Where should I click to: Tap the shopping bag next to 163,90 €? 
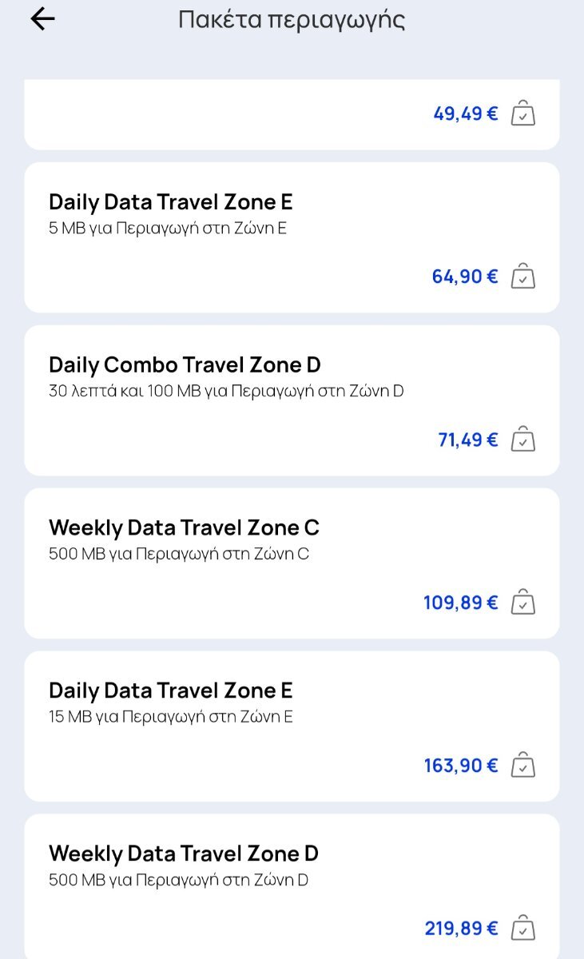click(x=522, y=766)
